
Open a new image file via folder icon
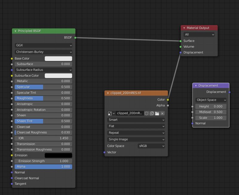point(157,113)
